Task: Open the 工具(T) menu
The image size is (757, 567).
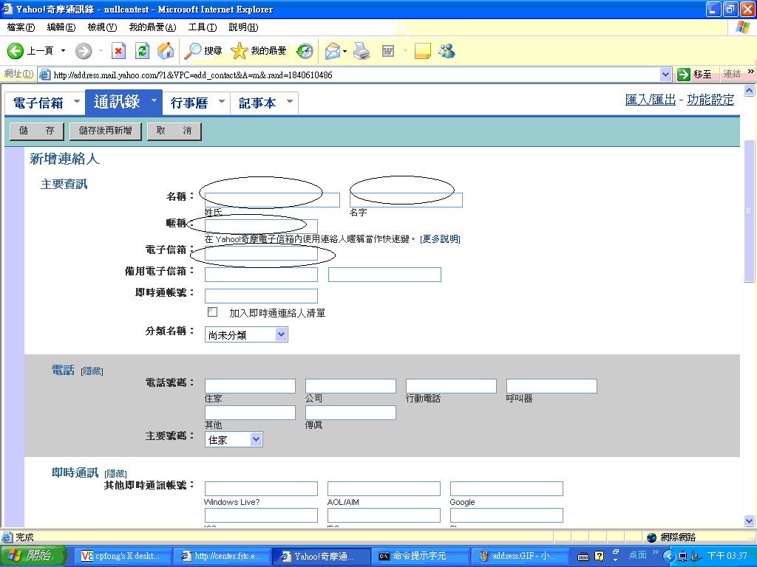Action: point(202,27)
